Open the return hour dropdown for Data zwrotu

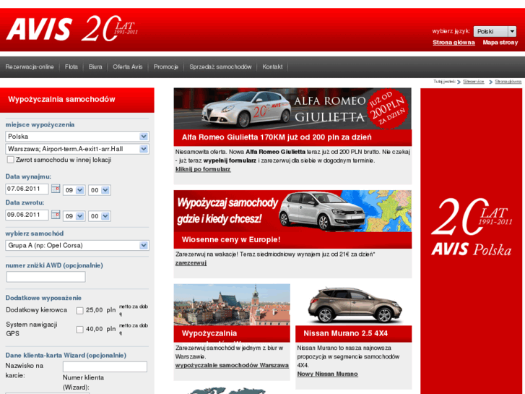74,216
